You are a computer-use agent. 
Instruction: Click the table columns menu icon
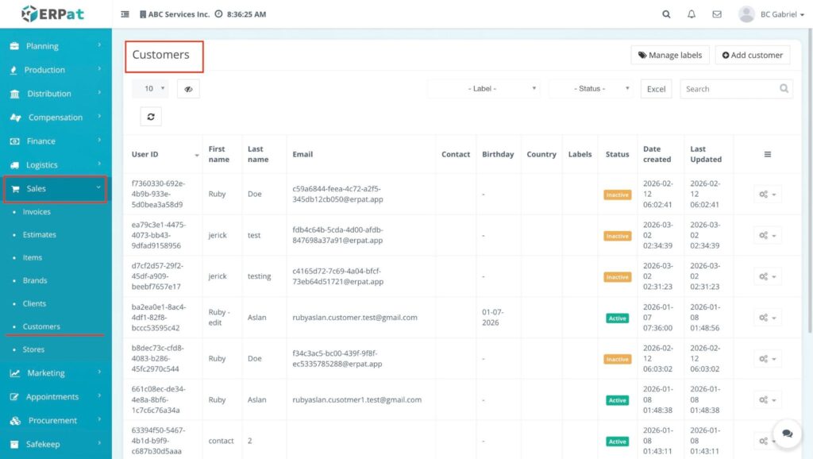pos(767,154)
